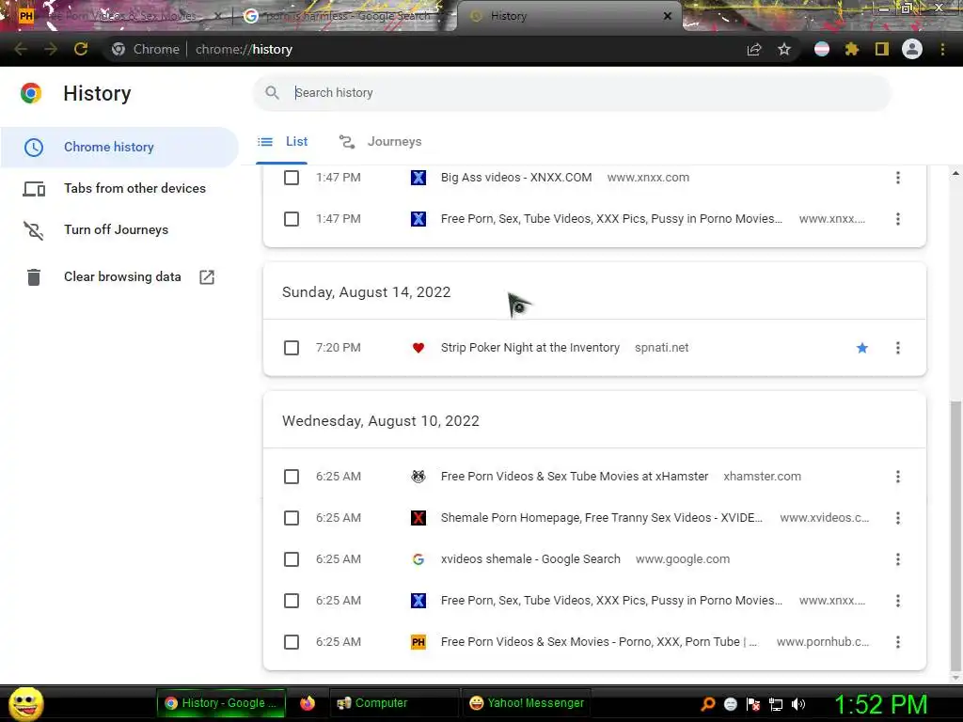Click Turn off Journeys

(x=119, y=229)
